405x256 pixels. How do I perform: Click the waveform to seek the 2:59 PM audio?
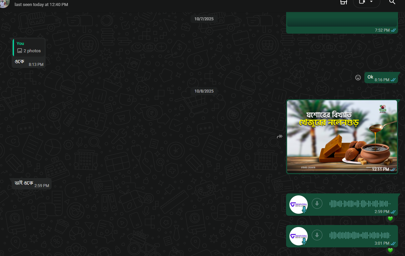click(360, 203)
